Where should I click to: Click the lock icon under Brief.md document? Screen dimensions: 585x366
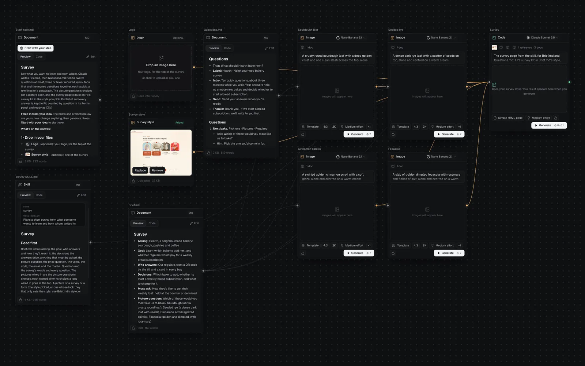pyautogui.click(x=133, y=328)
